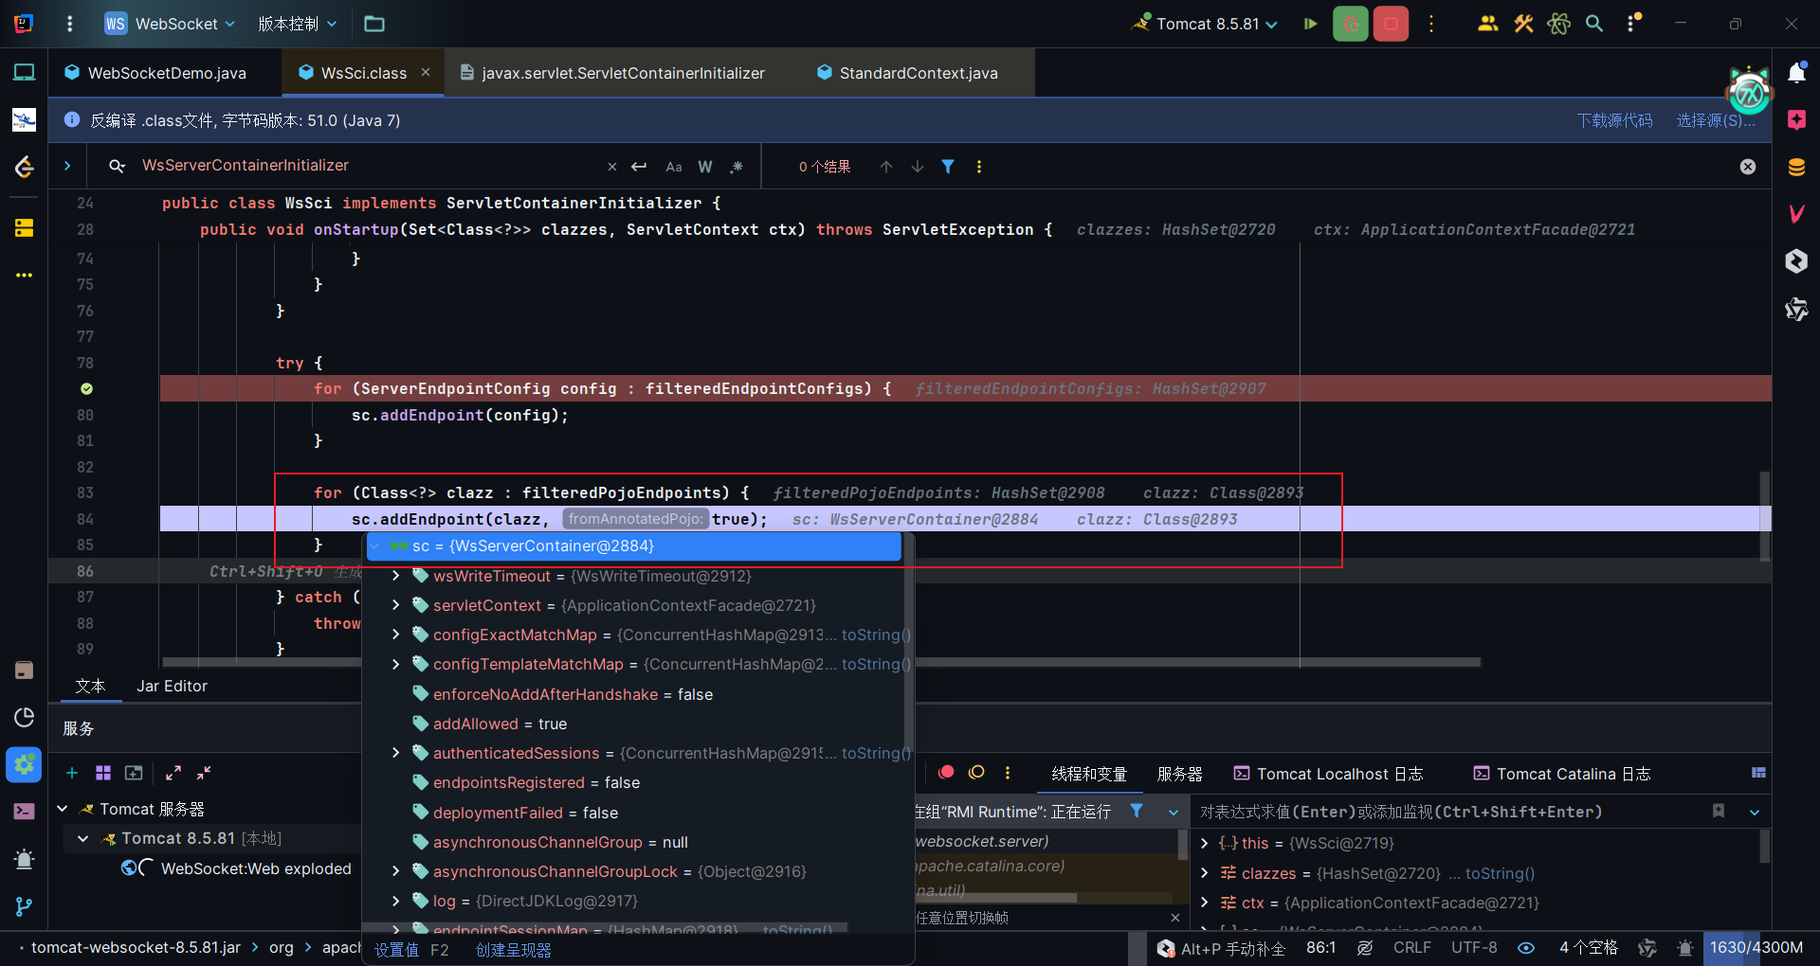Close the WsSci.class tab
The image size is (1820, 966).
point(426,72)
